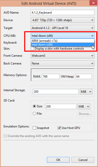Click the Internal Storage size field
The width and height of the screenshot is (98, 167).
click(x=56, y=92)
